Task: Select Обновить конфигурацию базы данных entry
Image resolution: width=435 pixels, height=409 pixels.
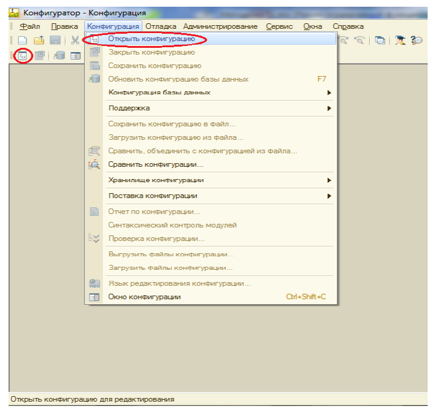Action: coord(211,79)
